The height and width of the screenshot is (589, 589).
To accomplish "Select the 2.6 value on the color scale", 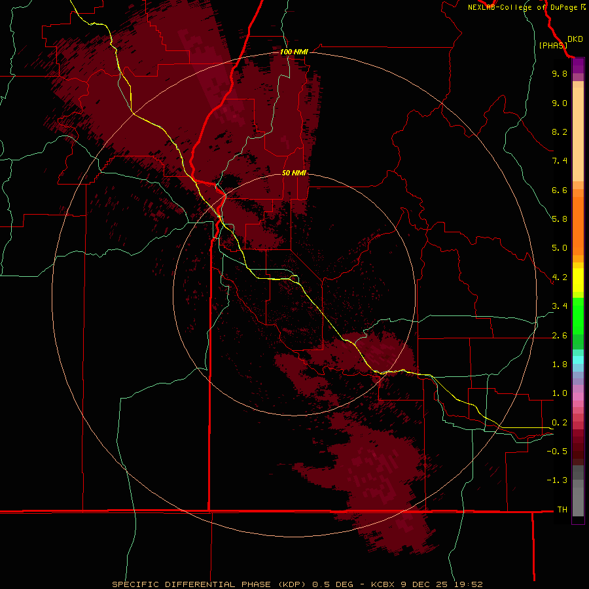I will 560,336.
